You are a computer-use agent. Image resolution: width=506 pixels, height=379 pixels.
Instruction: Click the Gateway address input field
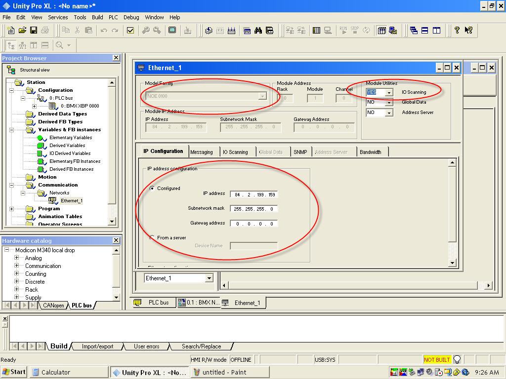pyautogui.click(x=254, y=224)
